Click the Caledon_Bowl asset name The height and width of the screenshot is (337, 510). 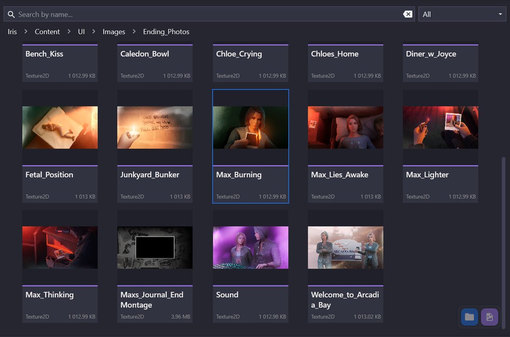coord(144,54)
